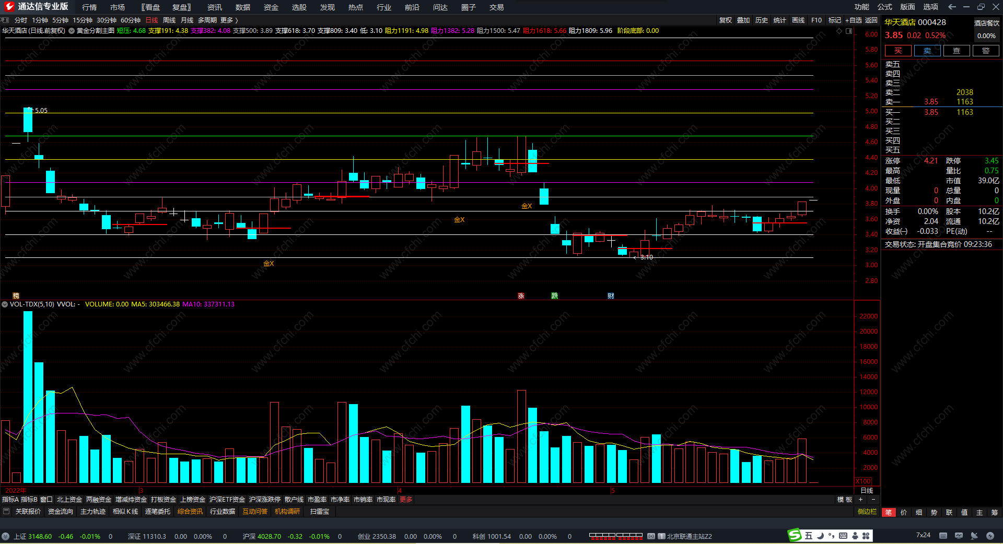The width and height of the screenshot is (1003, 544).
Task: Expand the status bar round arrow icon
Action: 5,536
